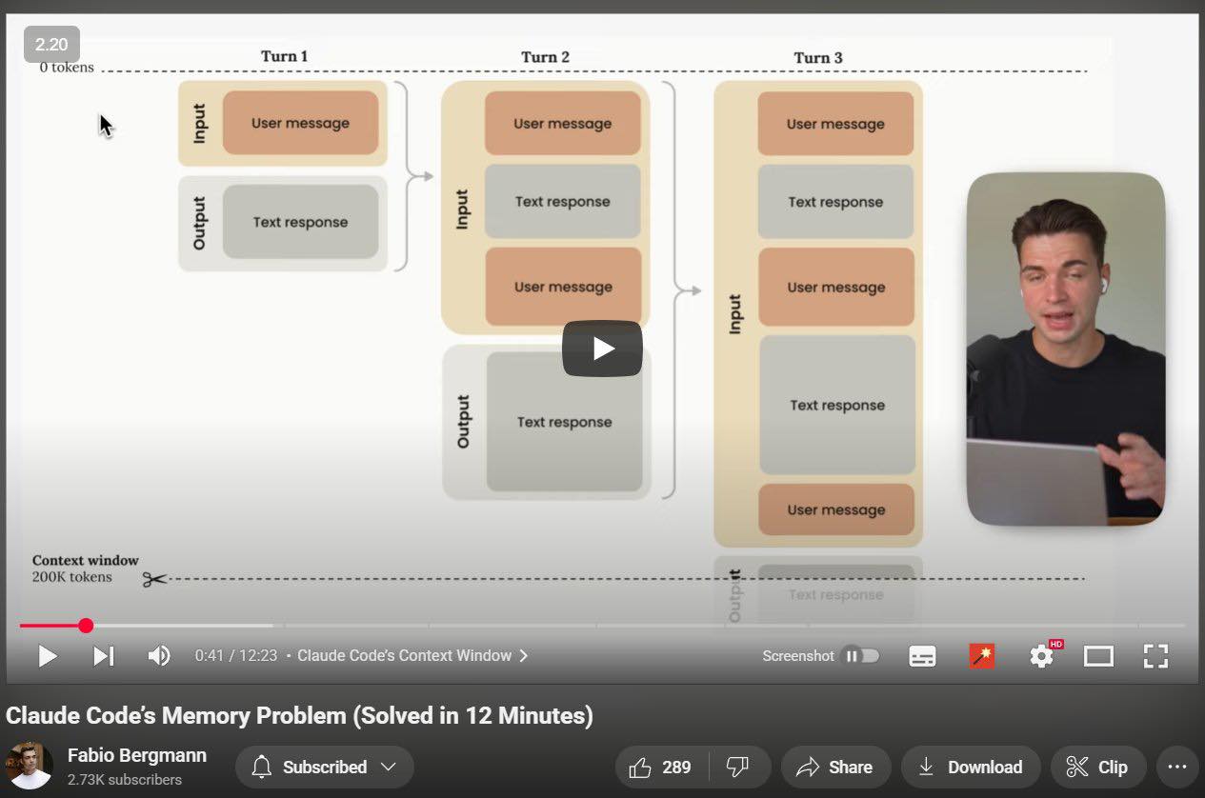The image size is (1205, 798).
Task: Dislike this video
Action: 738,767
